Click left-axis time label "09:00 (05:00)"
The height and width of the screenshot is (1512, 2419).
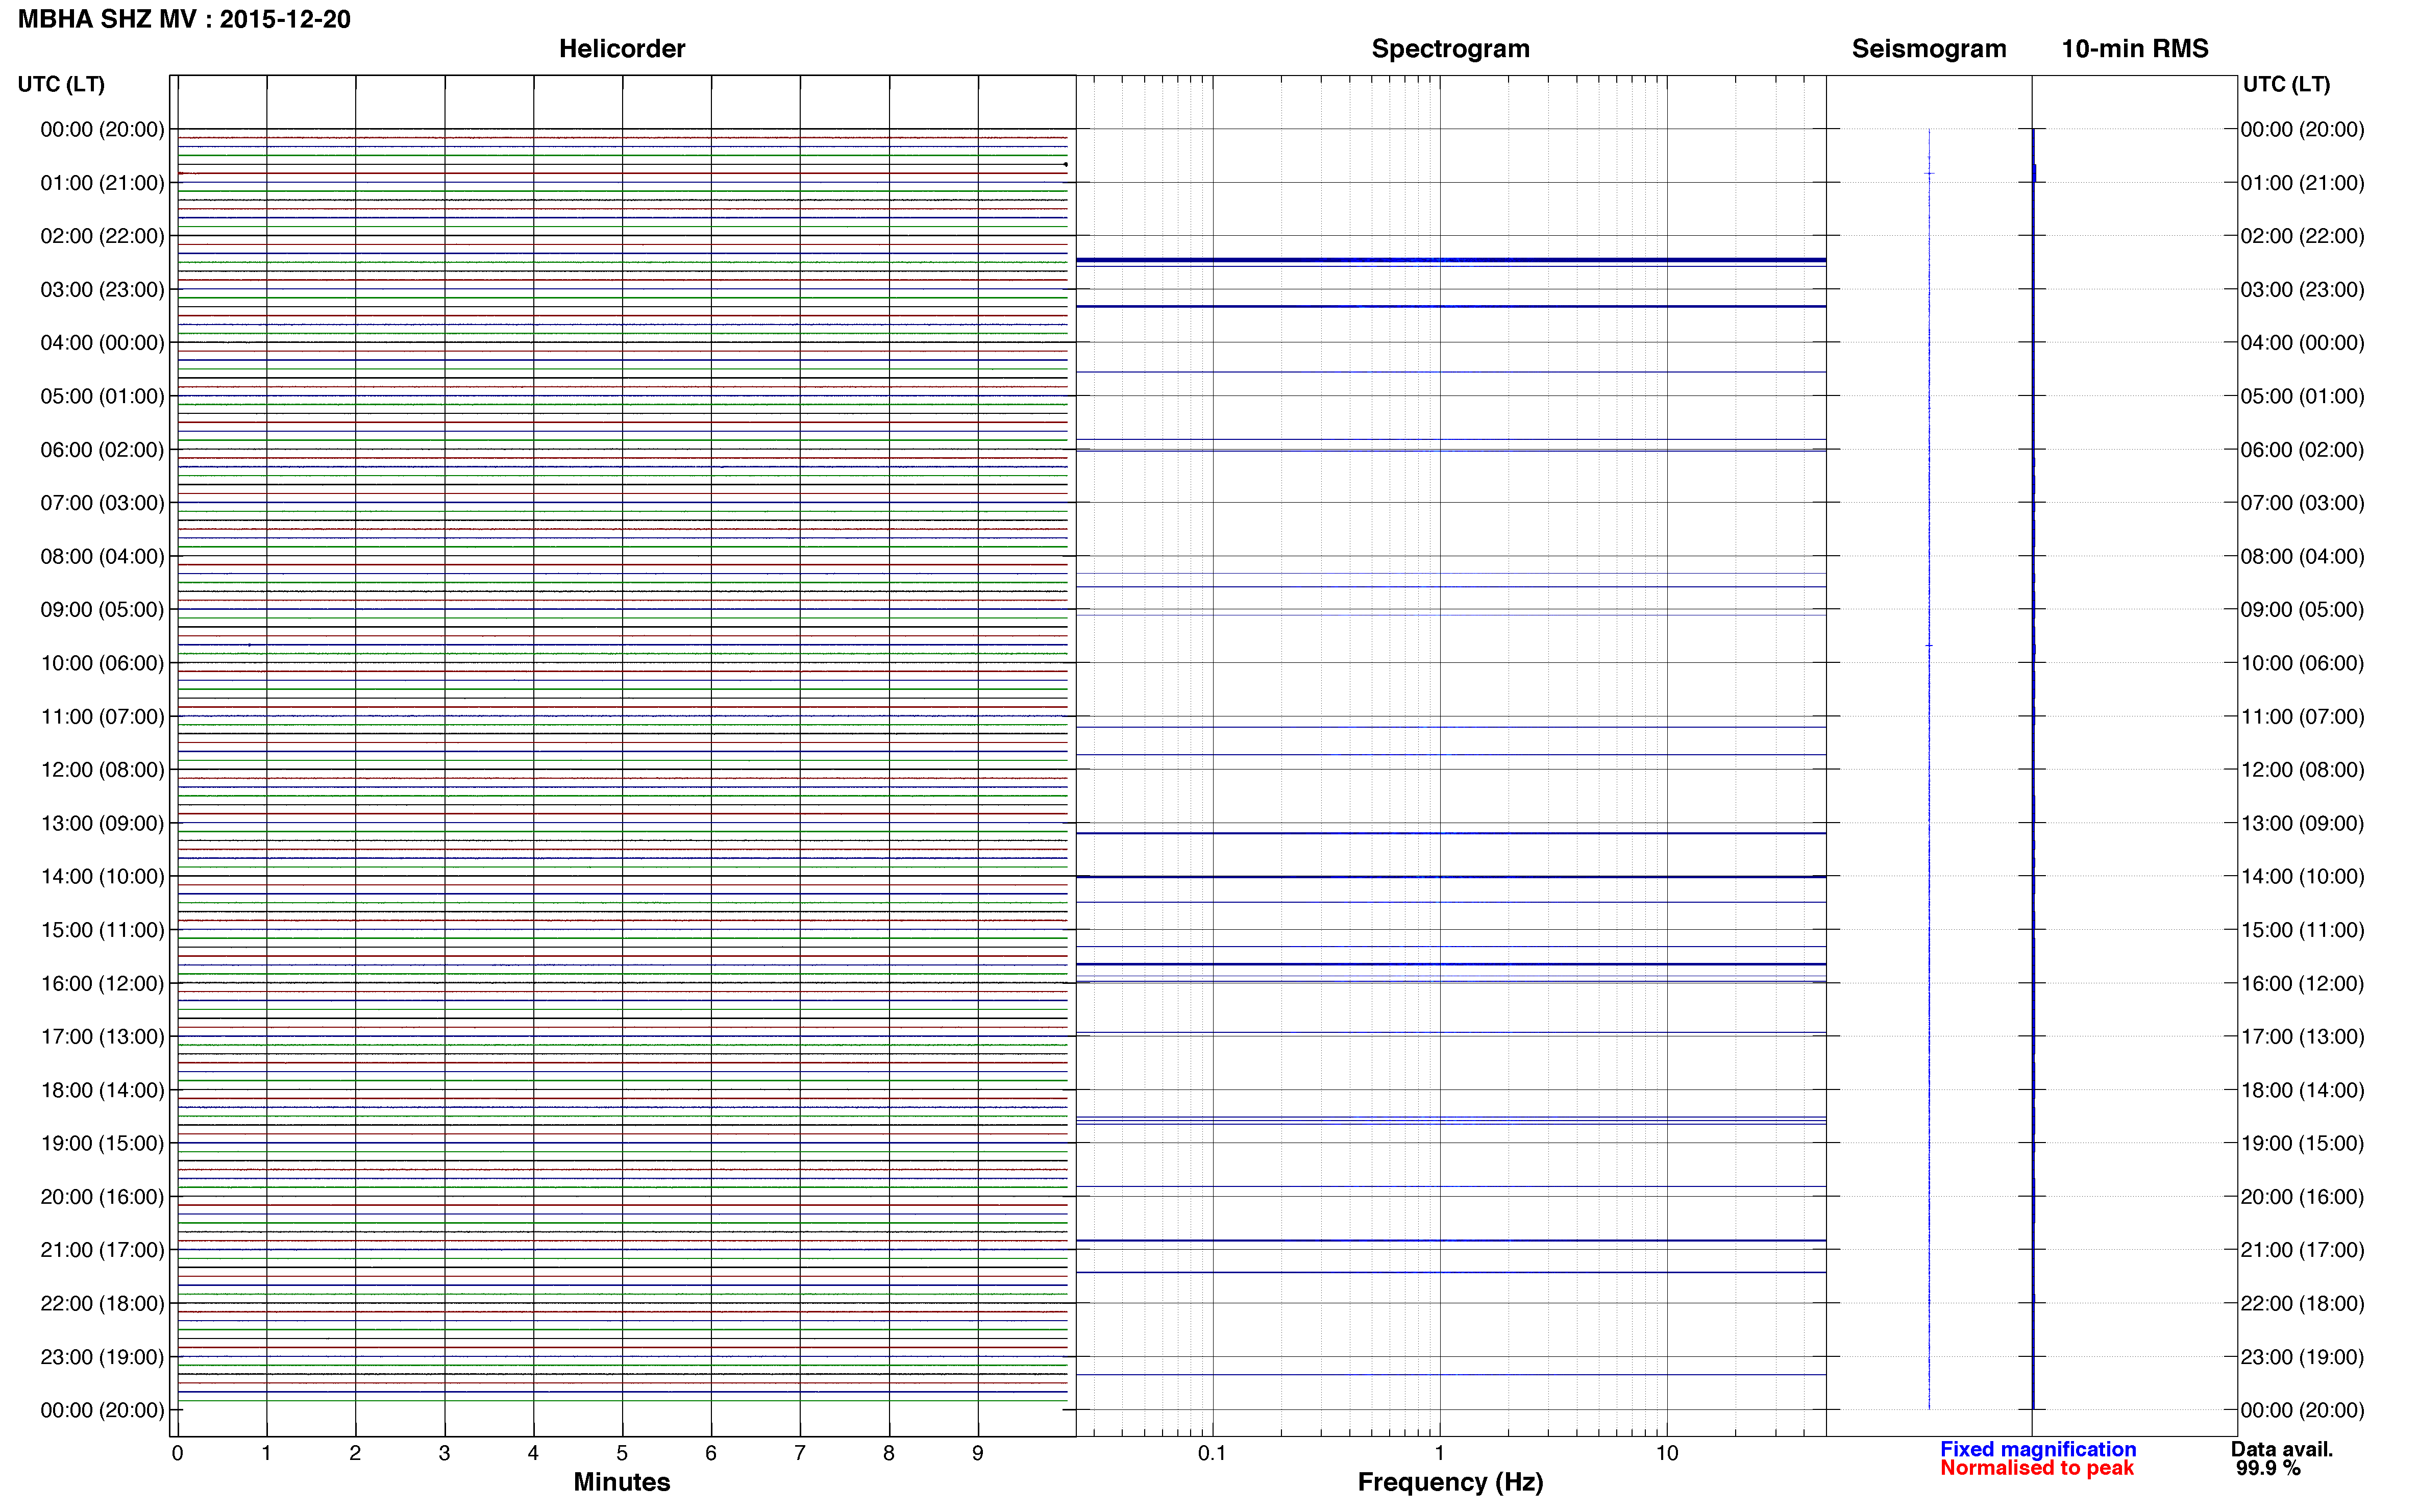pyautogui.click(x=102, y=609)
